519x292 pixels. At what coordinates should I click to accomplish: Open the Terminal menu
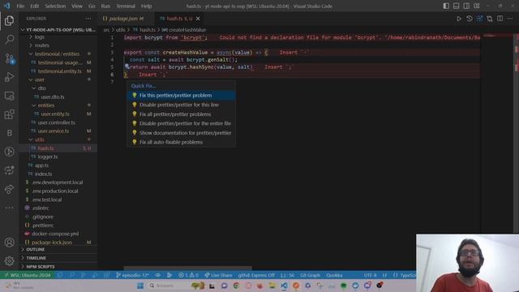tap(126, 6)
